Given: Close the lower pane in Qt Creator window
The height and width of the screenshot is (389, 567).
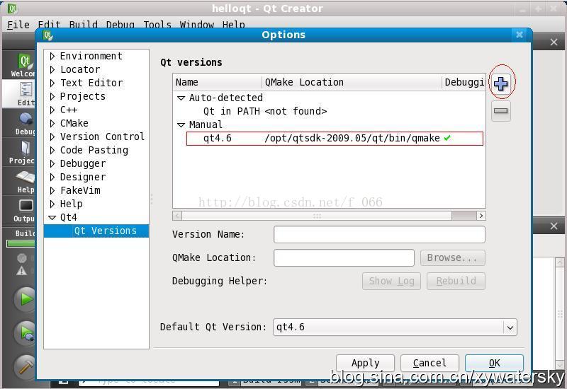Looking at the screenshot, I should (x=554, y=226).
